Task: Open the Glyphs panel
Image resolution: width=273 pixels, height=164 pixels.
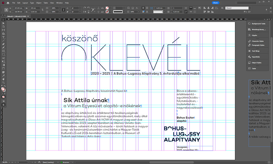Action: tap(257, 35)
